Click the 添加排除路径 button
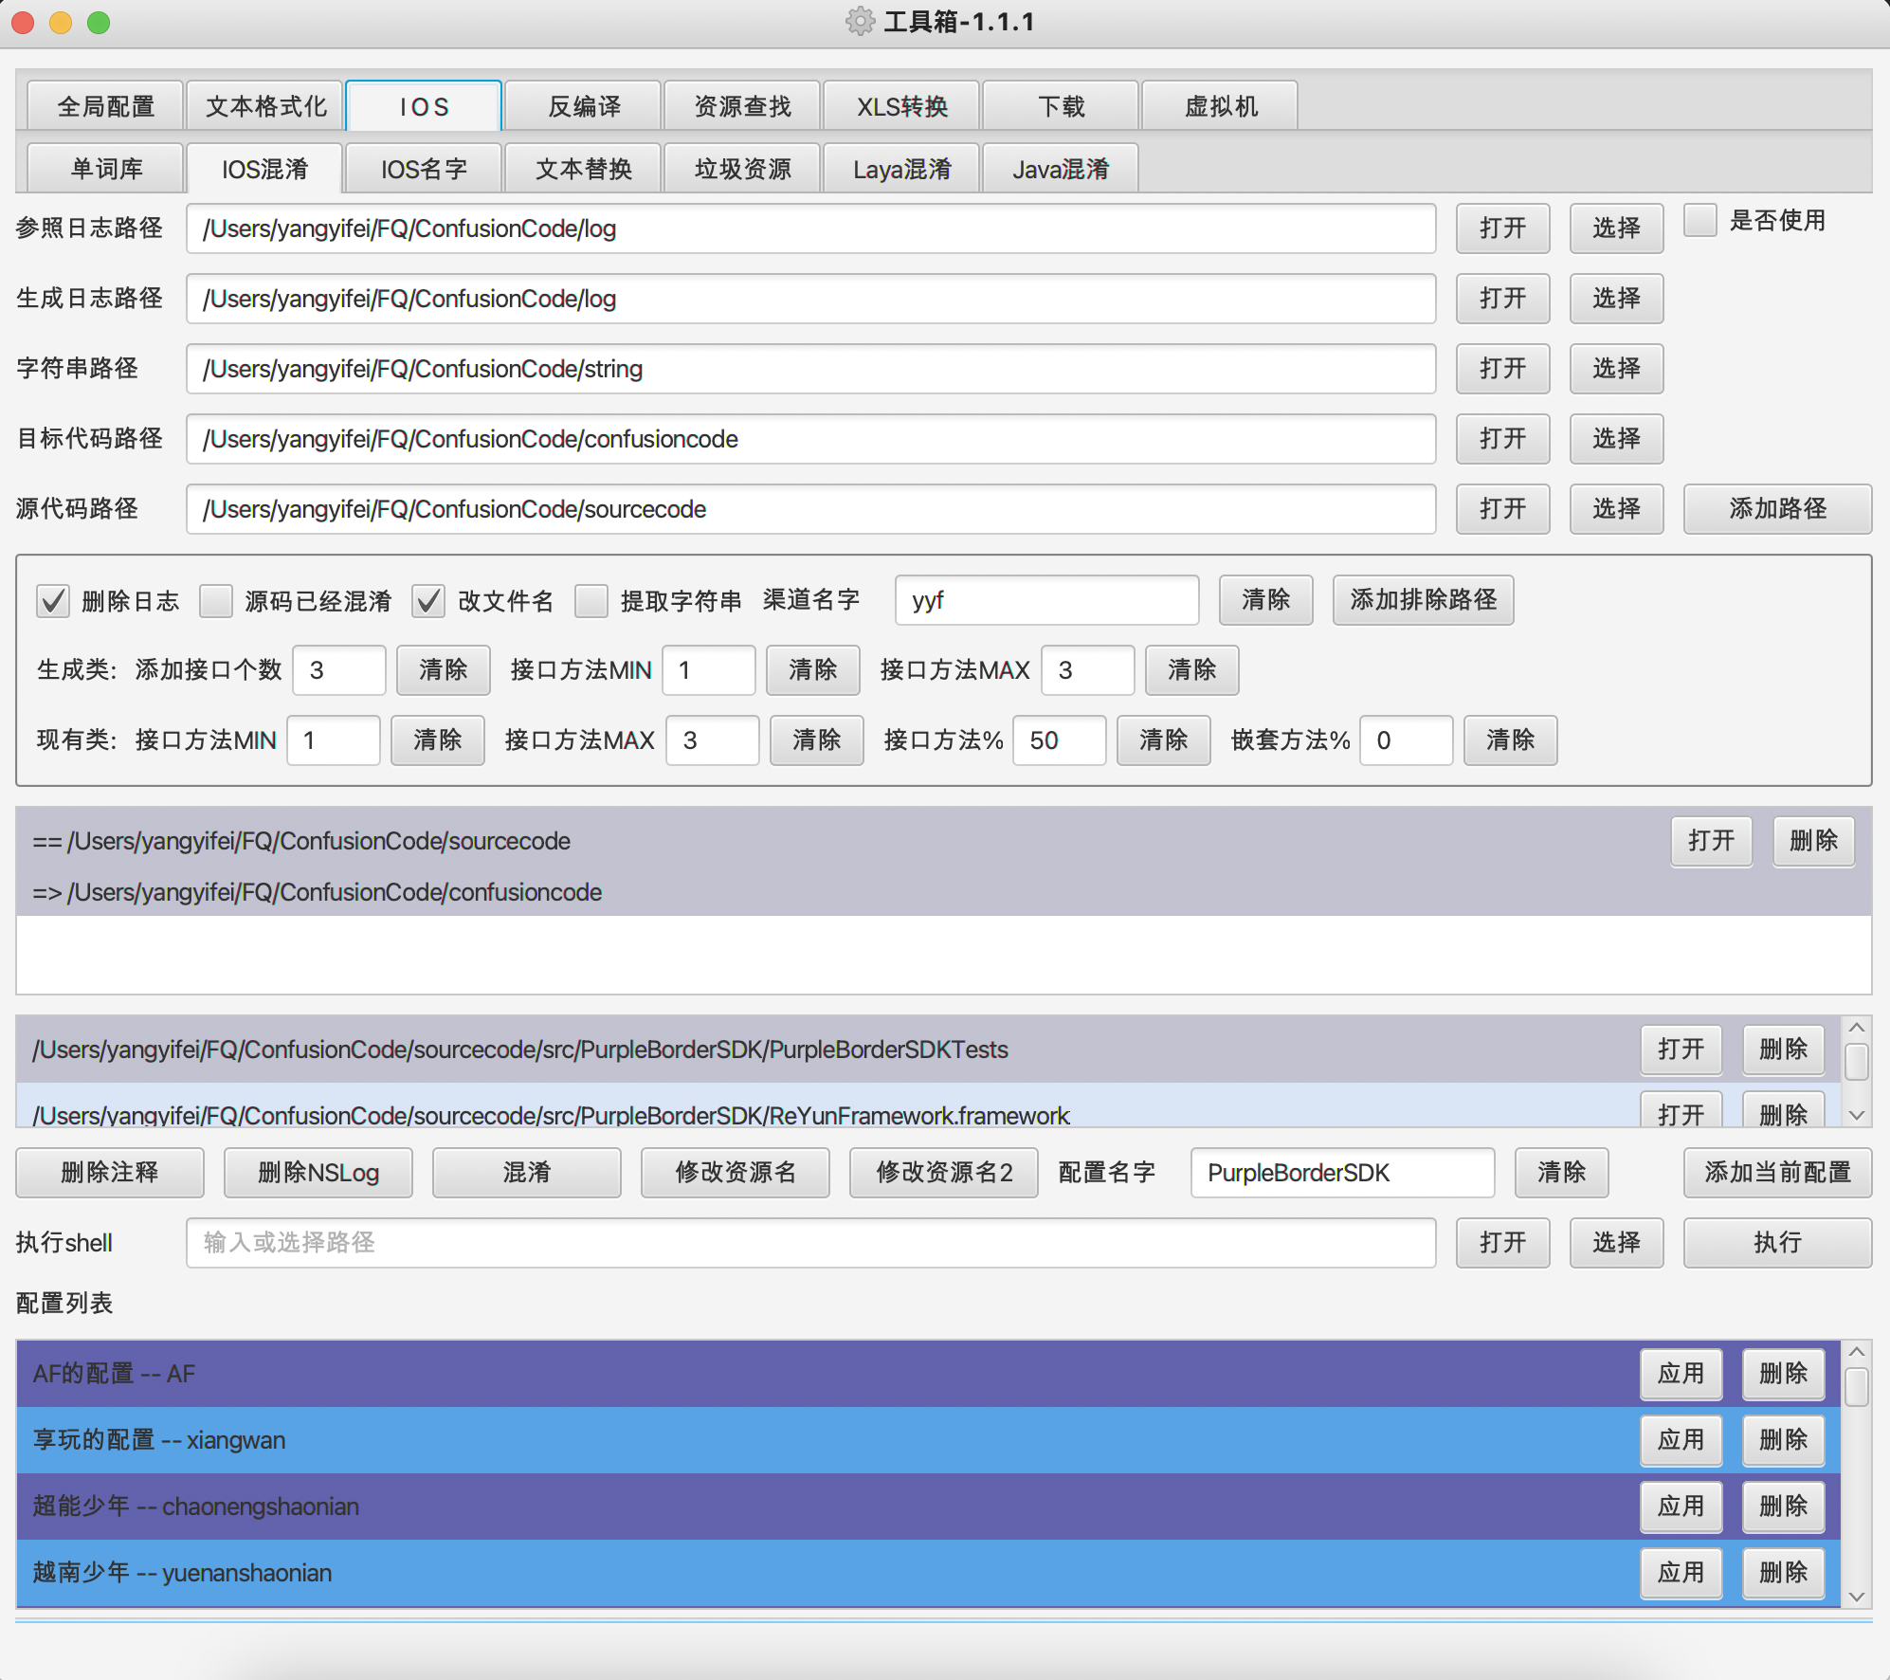 point(1424,600)
